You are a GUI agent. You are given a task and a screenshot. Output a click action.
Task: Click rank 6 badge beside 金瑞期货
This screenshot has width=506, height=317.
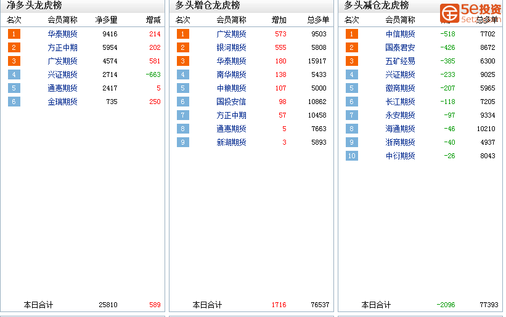[14, 102]
